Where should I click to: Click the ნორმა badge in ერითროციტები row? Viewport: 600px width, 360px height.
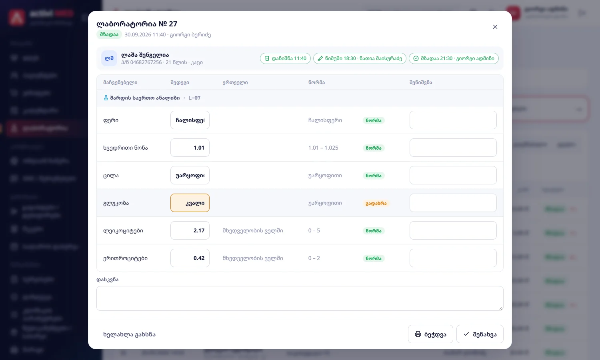tap(374, 258)
